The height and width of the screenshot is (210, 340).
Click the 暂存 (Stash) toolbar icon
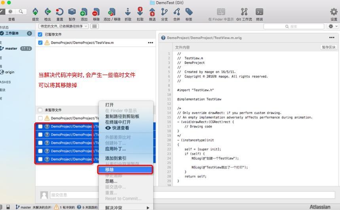coord(72,12)
